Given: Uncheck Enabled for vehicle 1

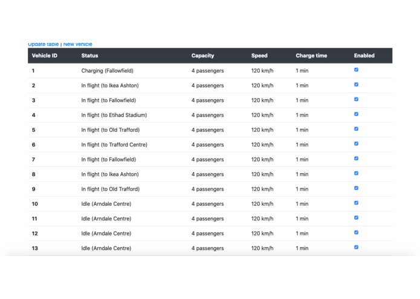Looking at the screenshot, I should tap(357, 70).
